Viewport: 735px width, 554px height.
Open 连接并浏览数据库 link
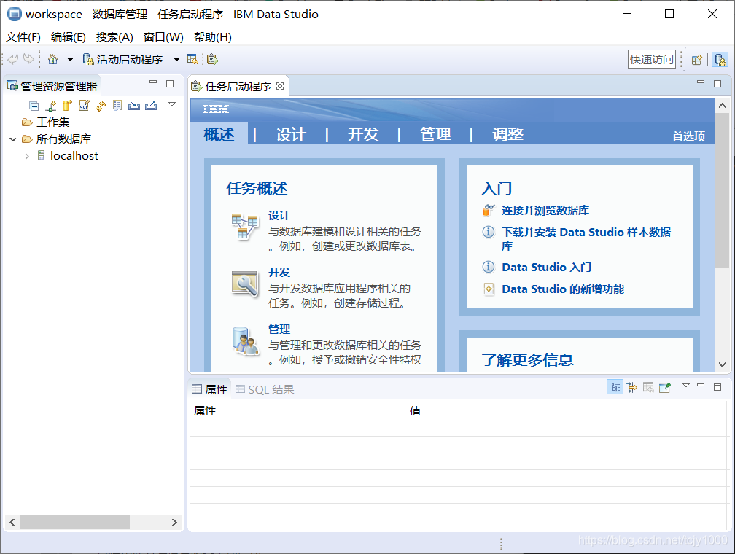(x=545, y=211)
